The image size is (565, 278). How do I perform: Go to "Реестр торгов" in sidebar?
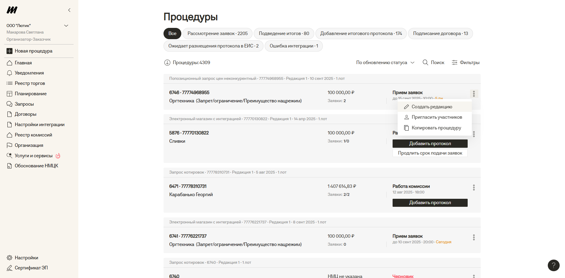(30, 83)
